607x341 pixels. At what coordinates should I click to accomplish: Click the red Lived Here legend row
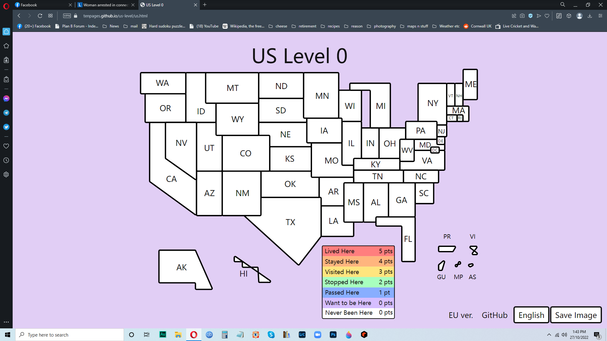pos(358,251)
